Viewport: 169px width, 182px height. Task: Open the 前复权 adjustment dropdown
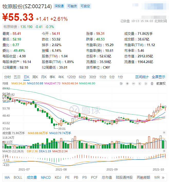[161, 84]
